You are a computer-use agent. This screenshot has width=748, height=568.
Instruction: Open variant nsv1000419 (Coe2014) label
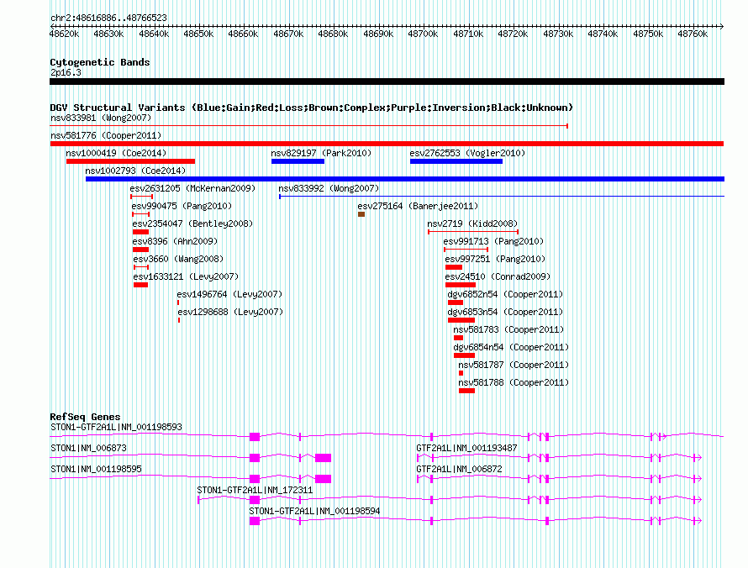[116, 153]
